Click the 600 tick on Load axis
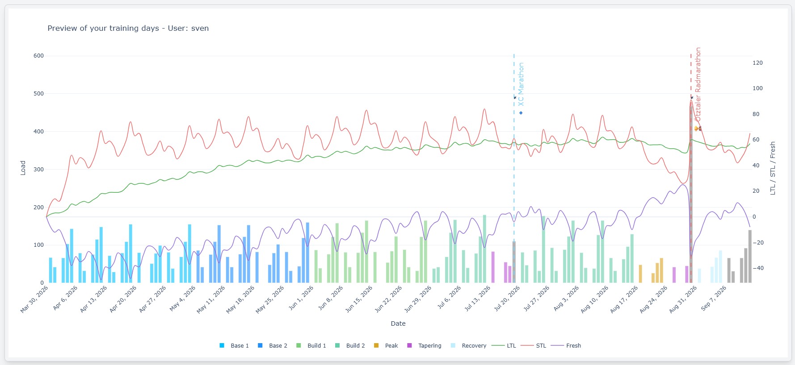795x365 pixels. [38, 56]
